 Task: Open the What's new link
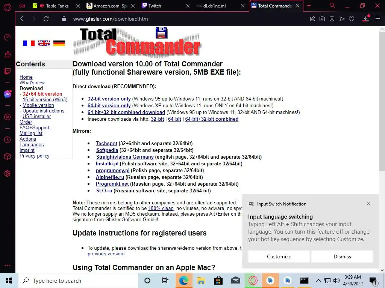tap(32, 82)
